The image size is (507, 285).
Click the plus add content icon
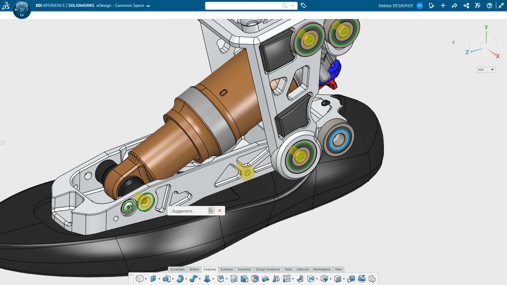(x=443, y=5)
